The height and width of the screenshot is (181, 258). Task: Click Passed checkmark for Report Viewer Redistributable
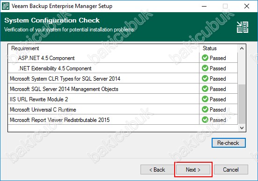(x=205, y=120)
